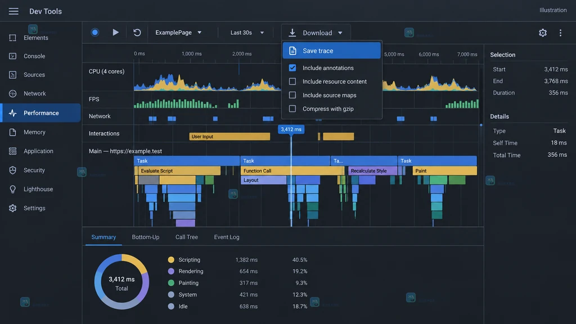Click the reload and profile icon

[x=137, y=32]
